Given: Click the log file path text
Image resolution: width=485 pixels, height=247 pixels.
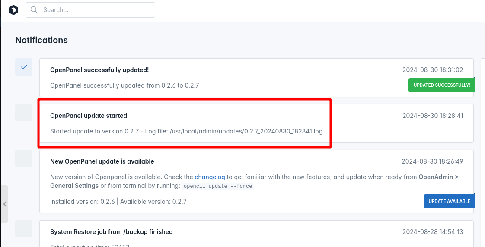Looking at the screenshot, I should pyautogui.click(x=246, y=131).
